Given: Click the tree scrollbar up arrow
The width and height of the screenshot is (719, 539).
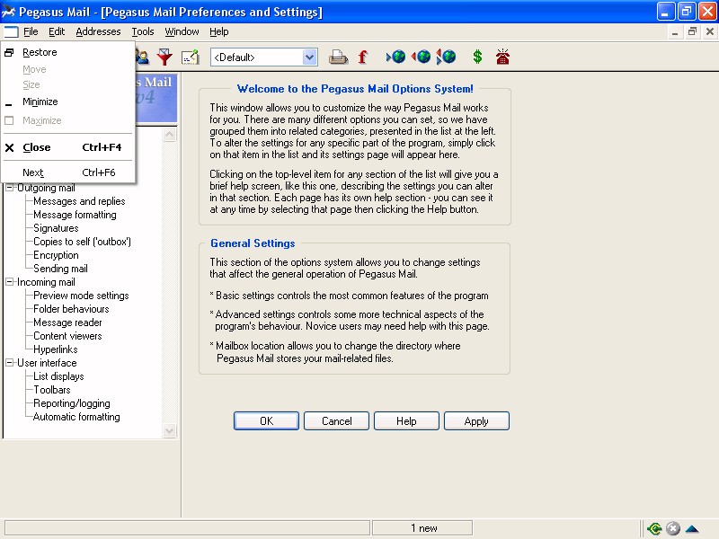Looking at the screenshot, I should pyautogui.click(x=170, y=134).
